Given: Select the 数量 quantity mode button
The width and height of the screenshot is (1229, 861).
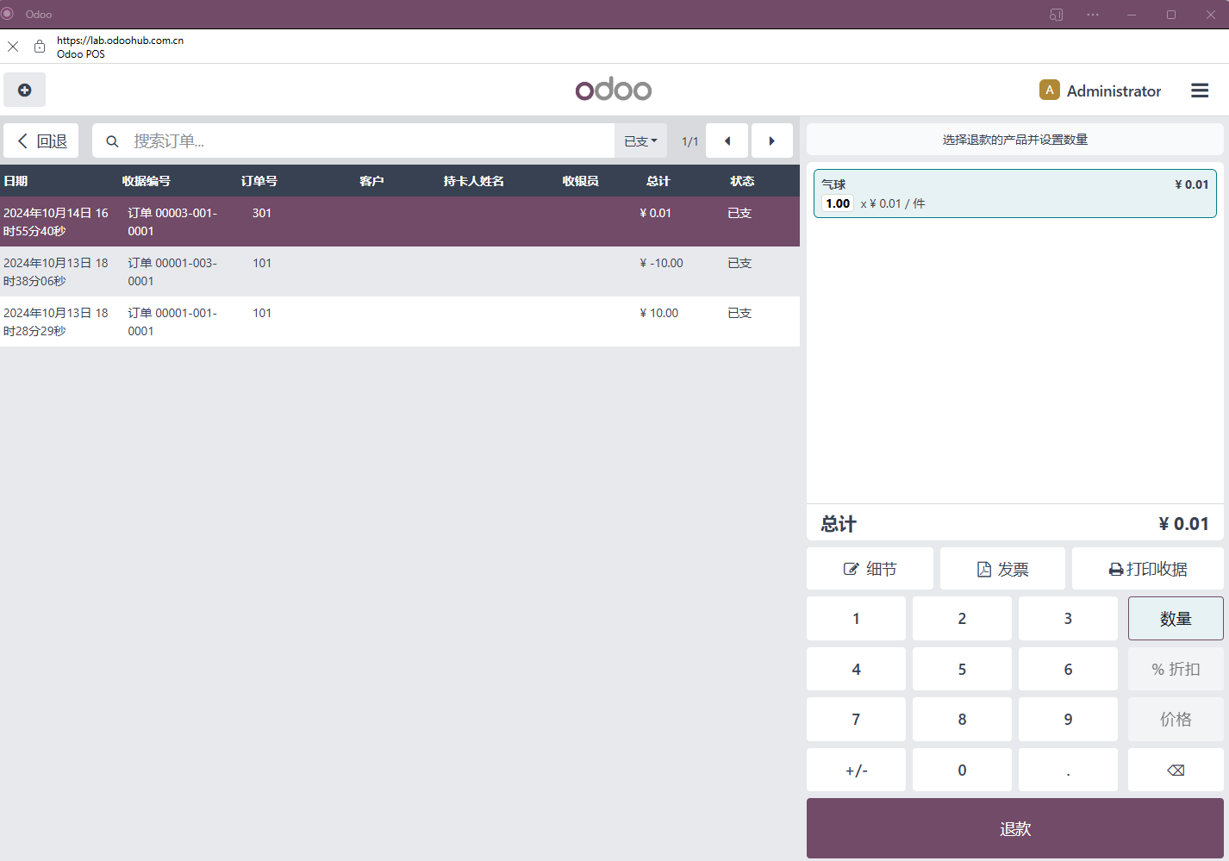Looking at the screenshot, I should pos(1176,618).
